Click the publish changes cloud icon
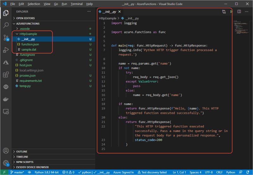 tap(29, 172)
